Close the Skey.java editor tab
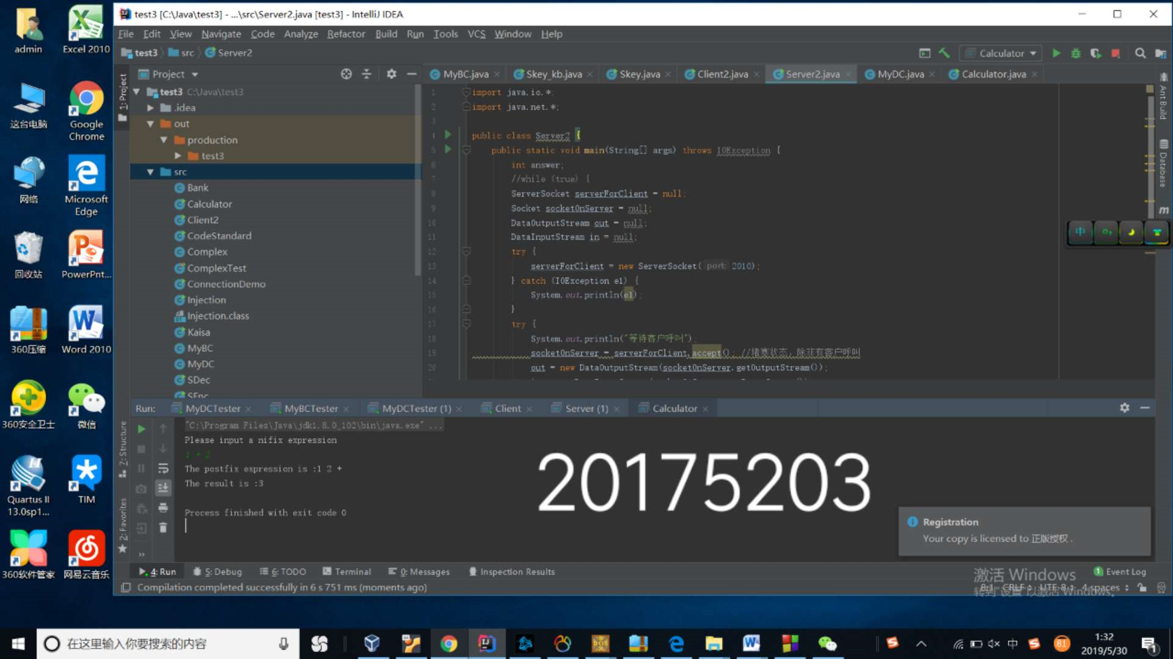The width and height of the screenshot is (1173, 659). tap(668, 74)
